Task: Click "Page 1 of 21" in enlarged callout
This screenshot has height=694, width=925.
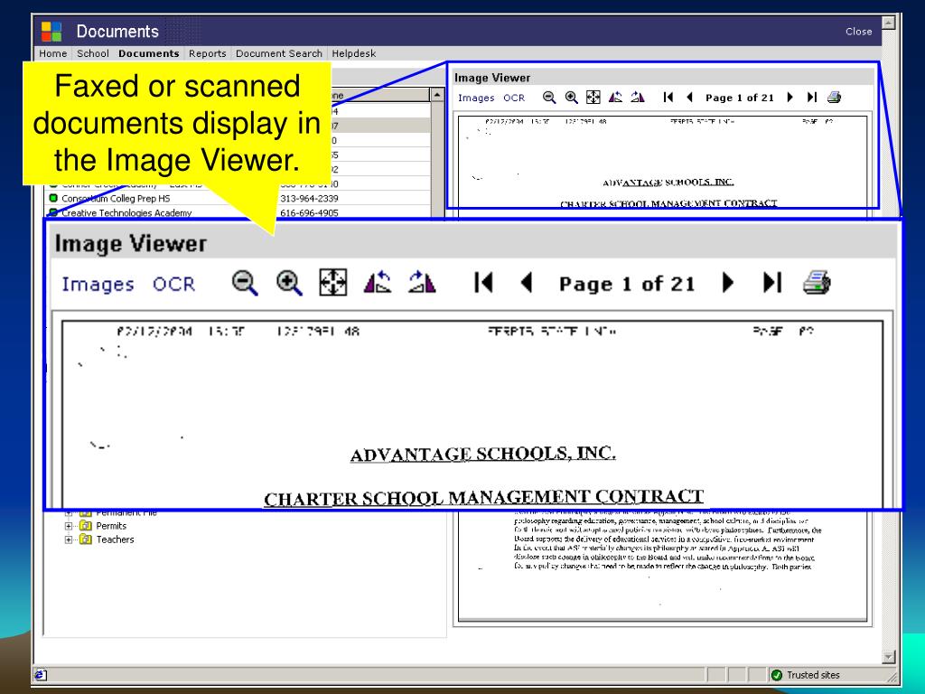Action: tap(627, 284)
